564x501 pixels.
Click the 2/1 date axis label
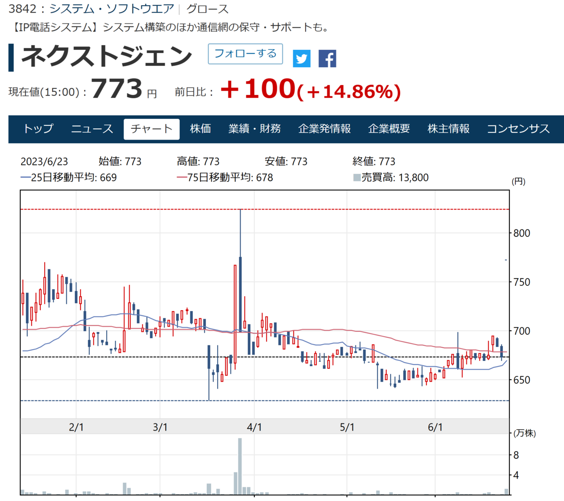76,427
